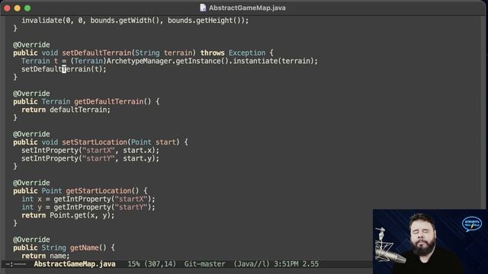The height and width of the screenshot is (274, 488).
Task: Click return Point.get(x, y); line
Action: pyautogui.click(x=68, y=215)
